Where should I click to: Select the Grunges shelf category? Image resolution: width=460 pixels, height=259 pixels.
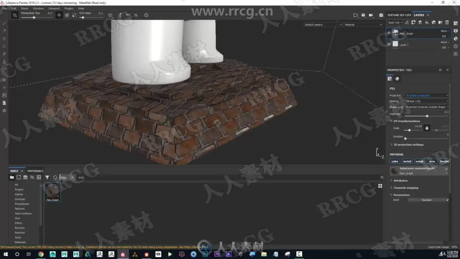[20, 199]
